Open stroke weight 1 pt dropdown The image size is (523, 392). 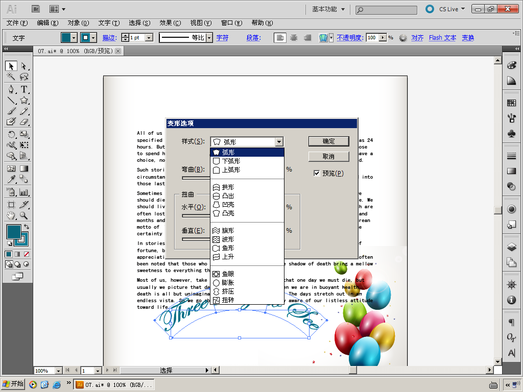(x=150, y=38)
